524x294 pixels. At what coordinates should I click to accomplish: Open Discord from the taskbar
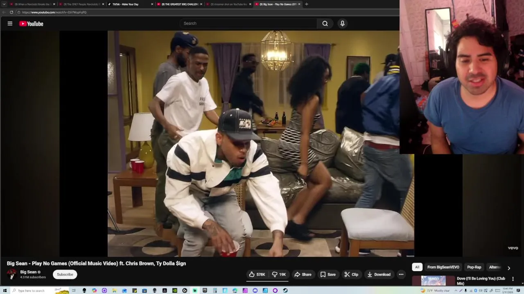(255, 290)
